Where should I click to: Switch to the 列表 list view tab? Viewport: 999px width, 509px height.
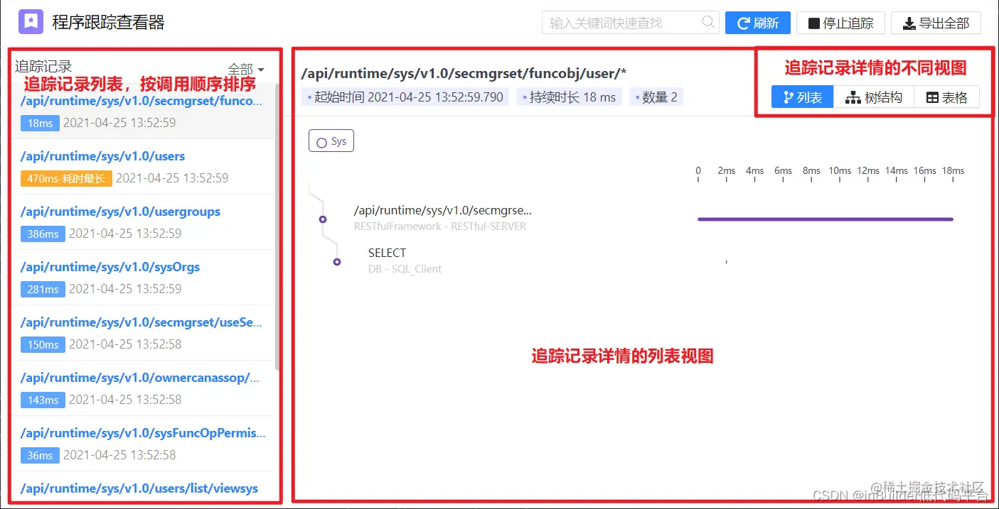point(802,97)
